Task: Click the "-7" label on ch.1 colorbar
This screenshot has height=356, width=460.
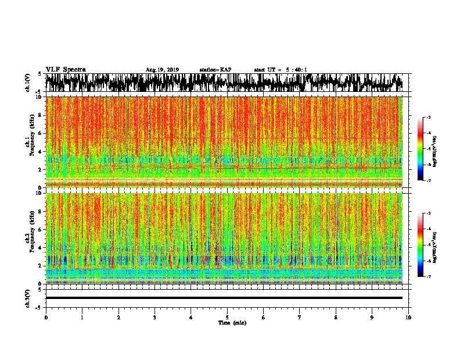Action: click(x=429, y=180)
